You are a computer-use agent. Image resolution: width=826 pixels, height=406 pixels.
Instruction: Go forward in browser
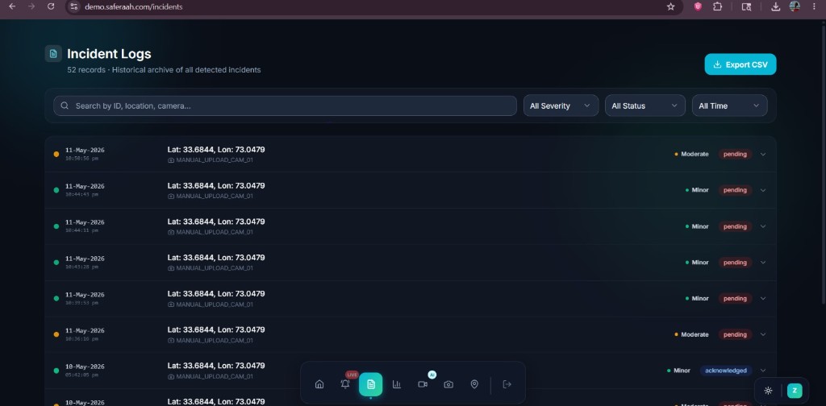coord(31,6)
